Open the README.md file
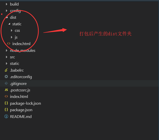Image resolution: width=159 pixels, height=140 pixels. [21, 116]
